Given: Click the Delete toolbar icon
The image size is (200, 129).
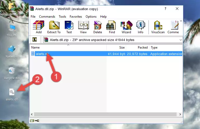Looking at the screenshot, I should click(x=98, y=27).
